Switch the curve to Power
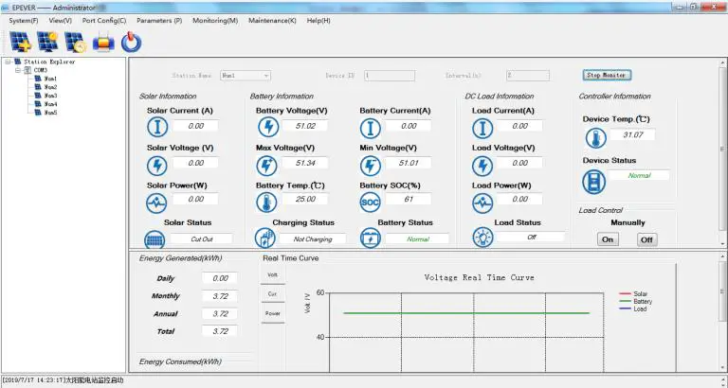Image resolution: width=728 pixels, height=388 pixels. (x=272, y=313)
